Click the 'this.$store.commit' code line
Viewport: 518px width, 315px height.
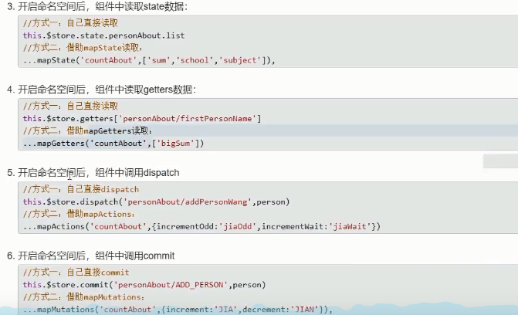tap(144, 285)
